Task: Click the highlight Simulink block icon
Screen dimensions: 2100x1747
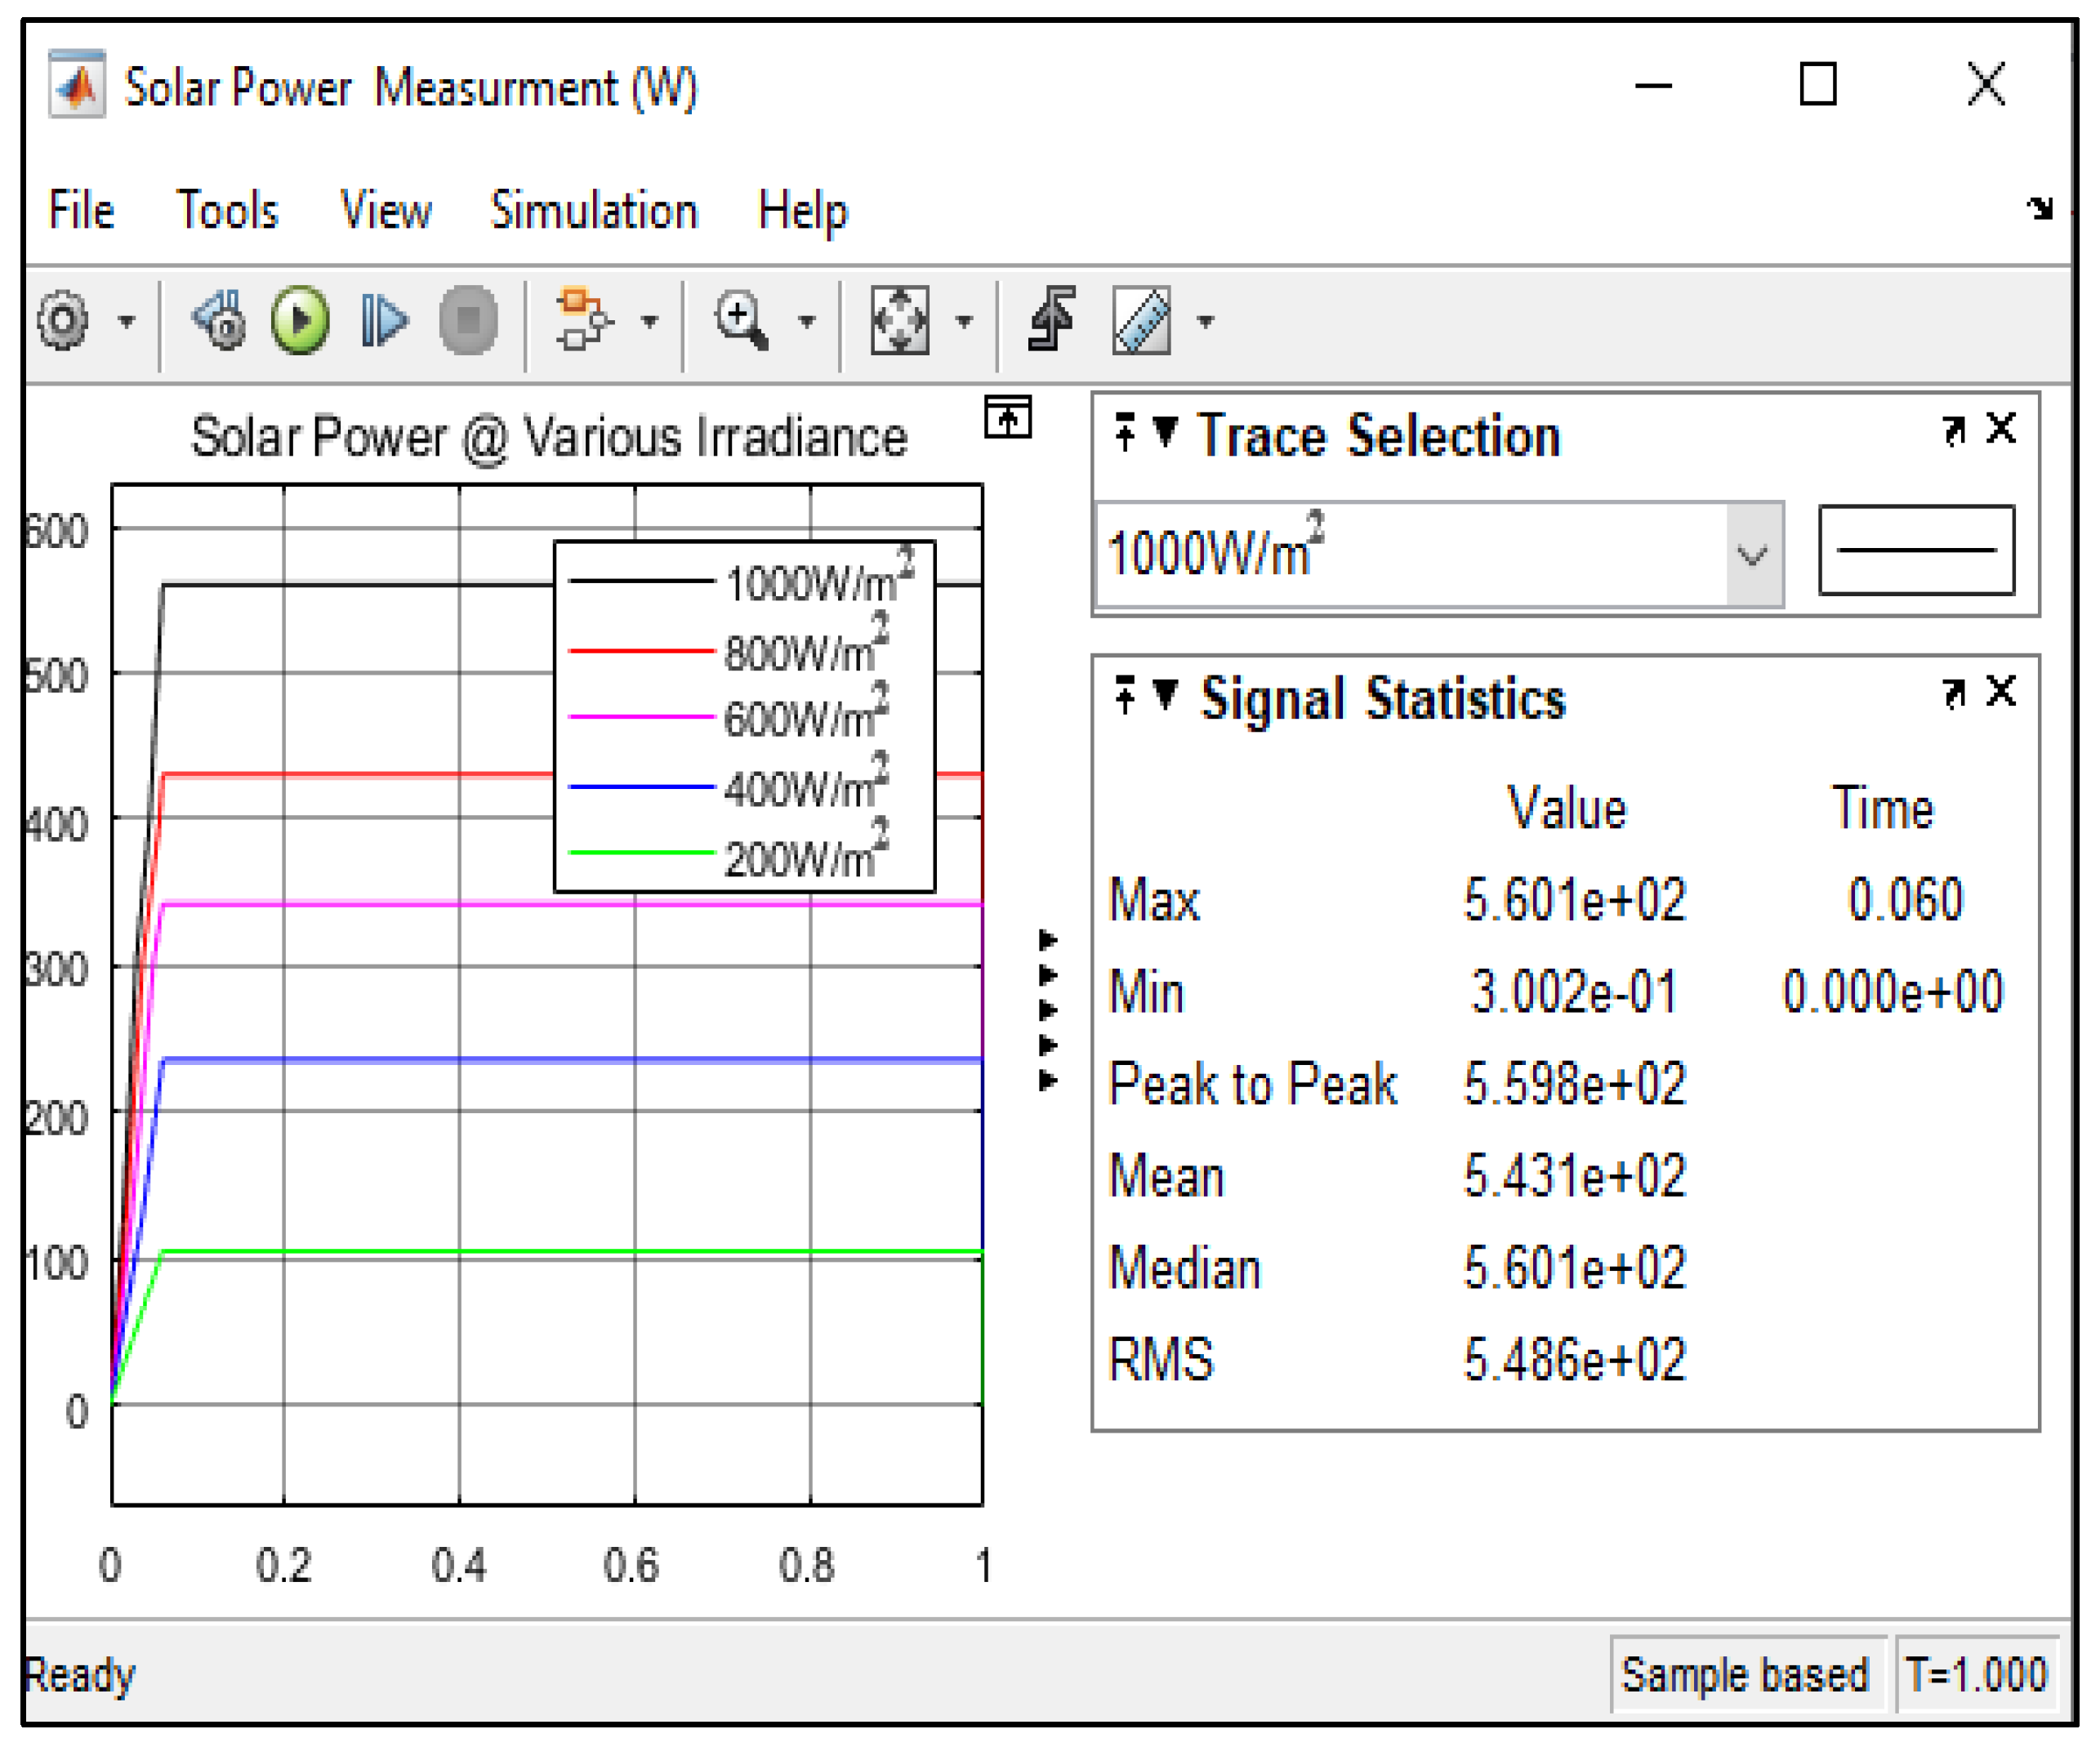Action: tap(584, 321)
